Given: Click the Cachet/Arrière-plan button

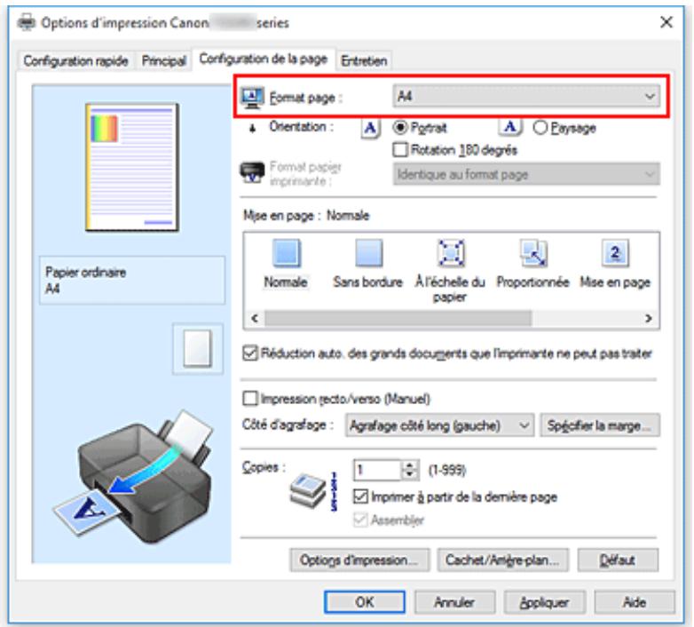Looking at the screenshot, I should pos(503,560).
